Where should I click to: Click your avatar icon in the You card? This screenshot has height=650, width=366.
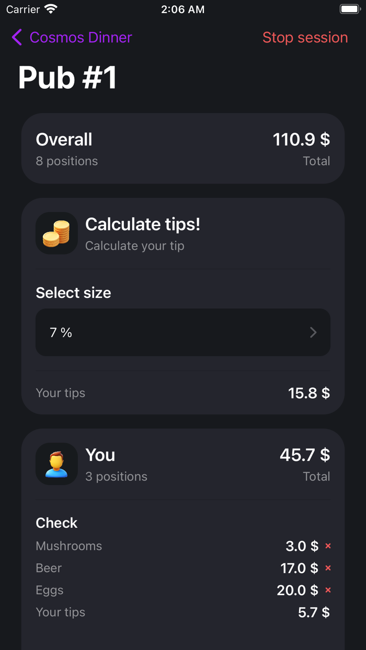click(56, 464)
